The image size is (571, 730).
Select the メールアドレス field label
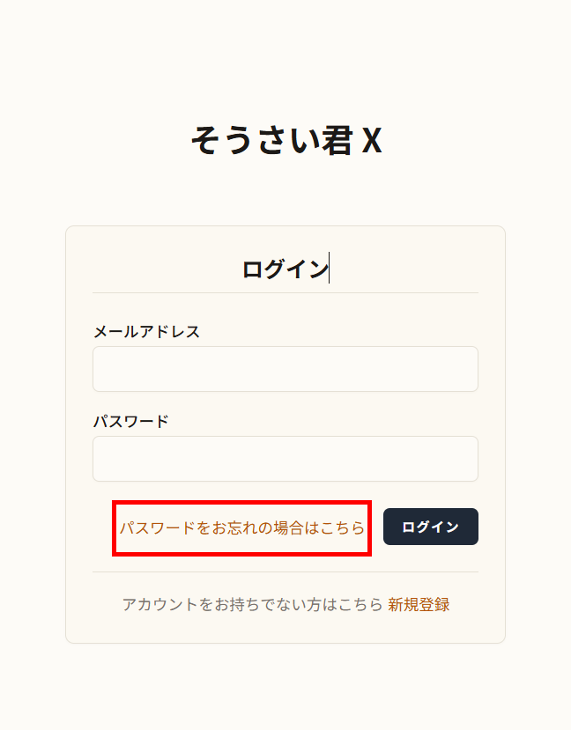point(147,331)
